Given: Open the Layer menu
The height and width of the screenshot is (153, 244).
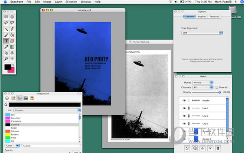Looking at the screenshot, I should 58,2.
